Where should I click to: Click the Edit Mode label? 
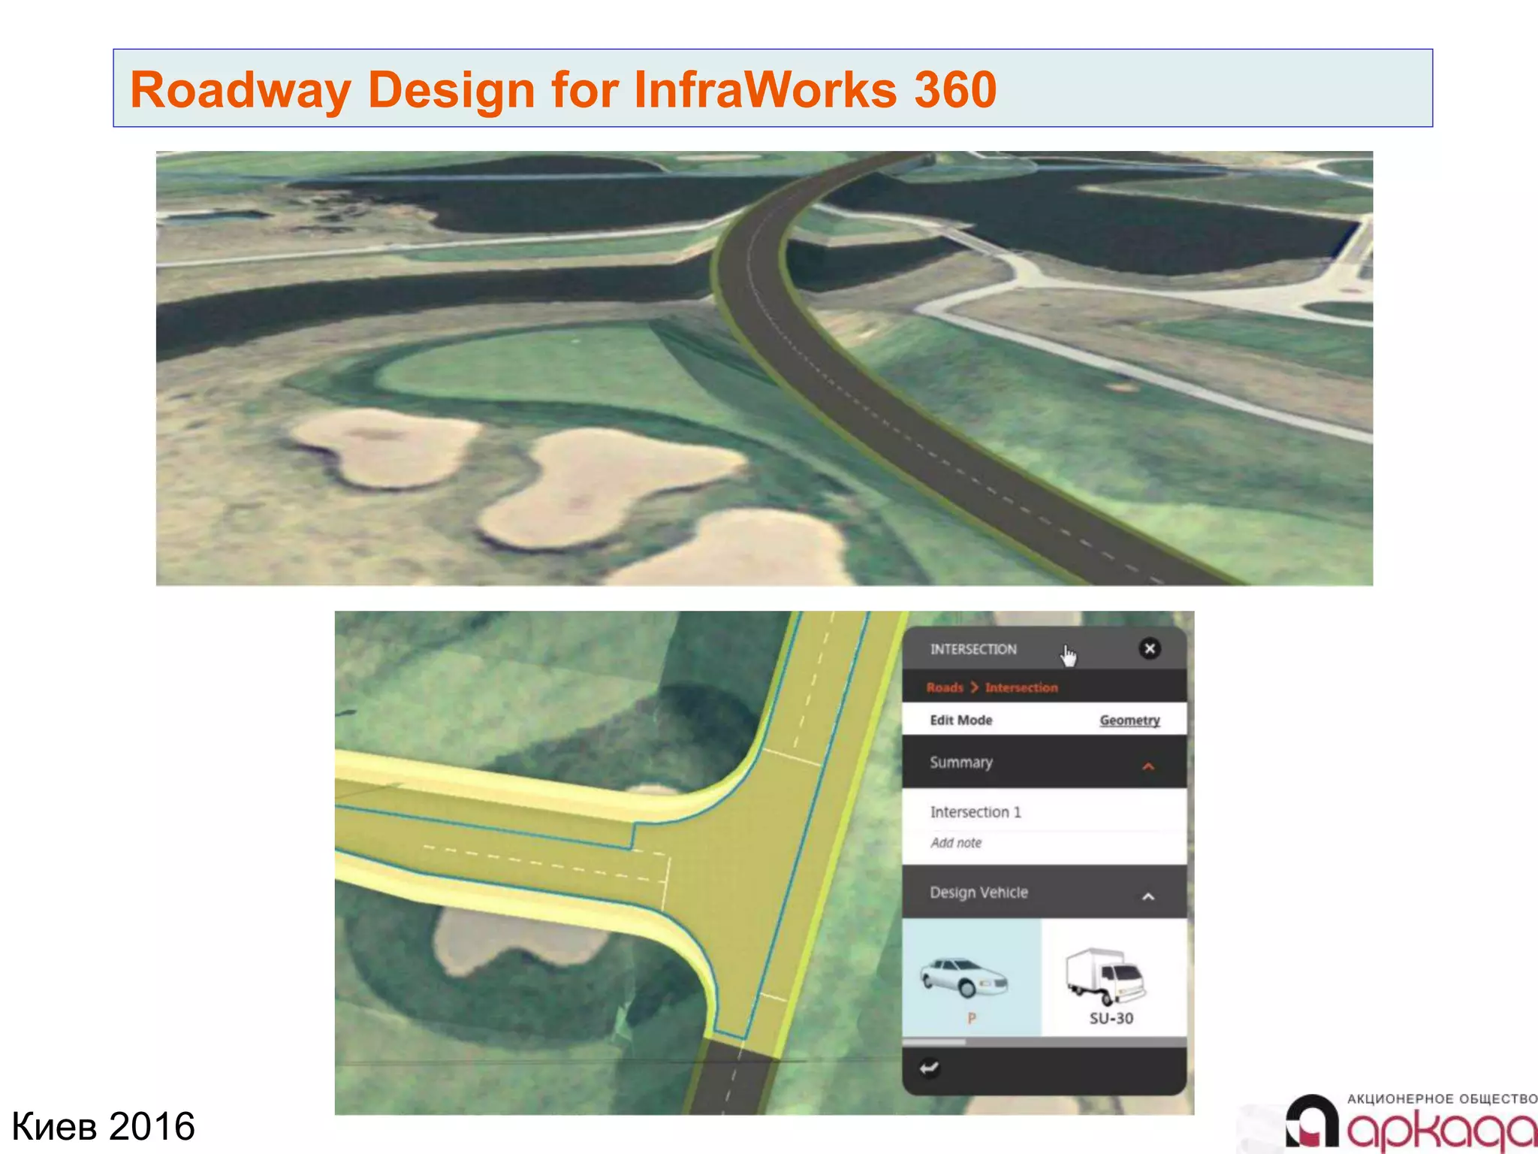961,720
